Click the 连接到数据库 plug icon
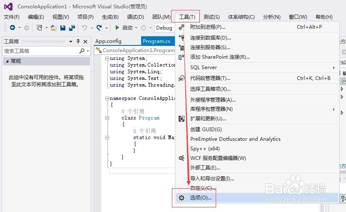The height and width of the screenshot is (212, 346). tap(182, 37)
